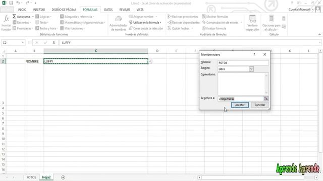The width and height of the screenshot is (323, 181).
Task: Open Opciones para el cálculo
Action: (272, 23)
